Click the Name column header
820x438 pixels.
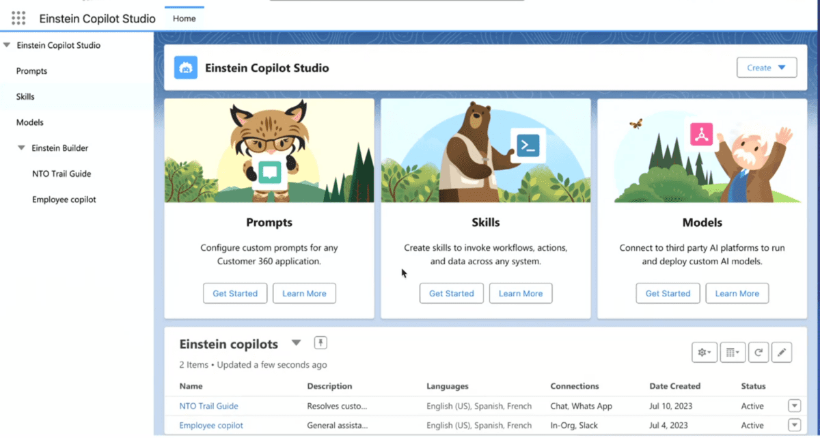[191, 386]
